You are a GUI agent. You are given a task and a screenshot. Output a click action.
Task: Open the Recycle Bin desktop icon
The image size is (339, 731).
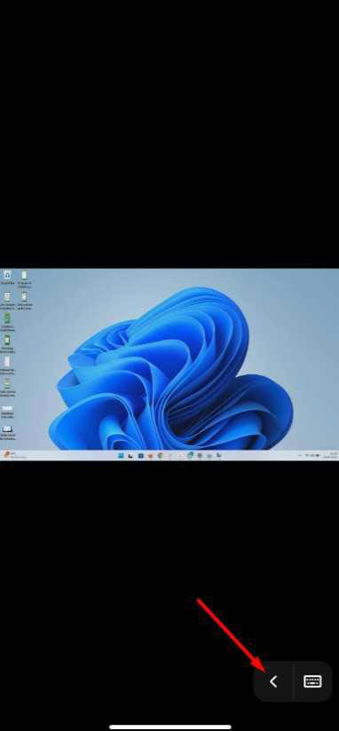(x=7, y=278)
